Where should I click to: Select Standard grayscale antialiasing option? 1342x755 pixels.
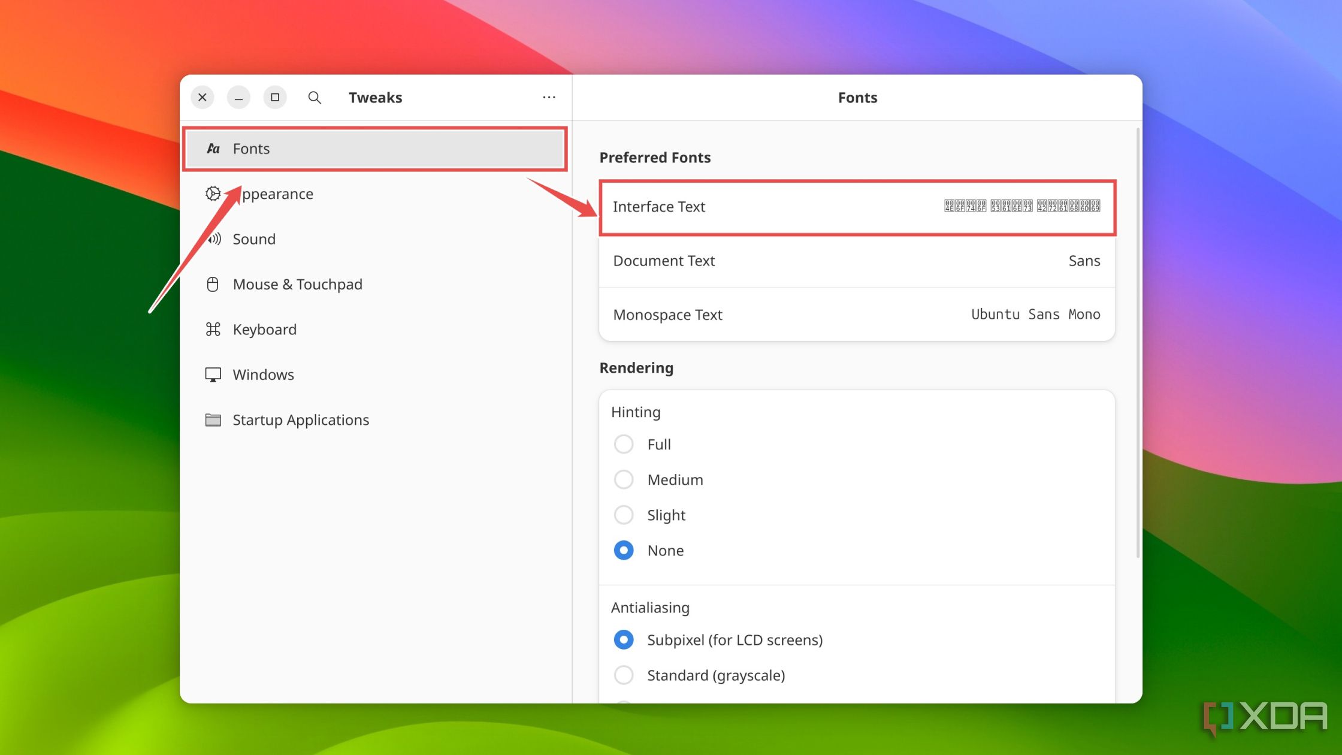point(625,675)
